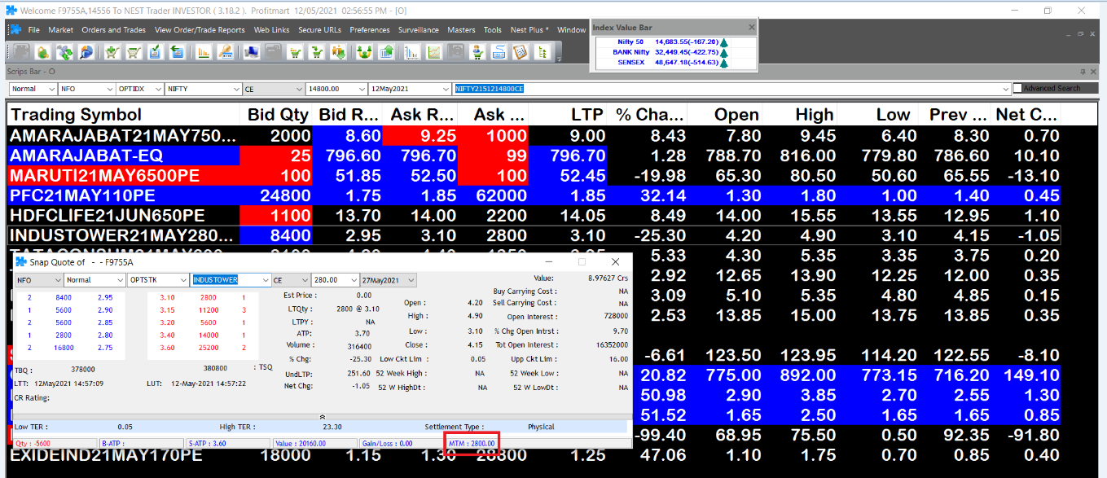Open the Orders and Trades menu

pyautogui.click(x=114, y=30)
